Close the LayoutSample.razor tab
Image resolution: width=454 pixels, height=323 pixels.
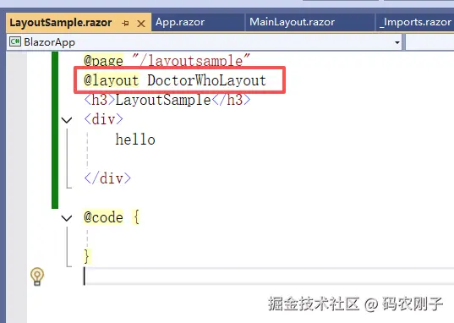click(x=141, y=24)
